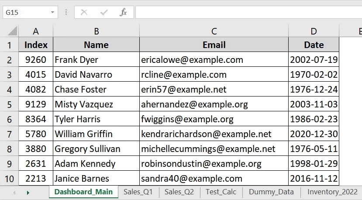Image resolution: width=362 pixels, height=200 pixels.
Task: Open the Insert Function fx icon
Action: [123, 12]
